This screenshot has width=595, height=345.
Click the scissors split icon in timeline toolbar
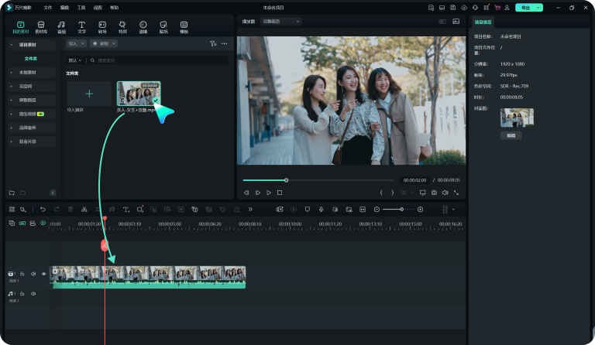pyautogui.click(x=84, y=210)
